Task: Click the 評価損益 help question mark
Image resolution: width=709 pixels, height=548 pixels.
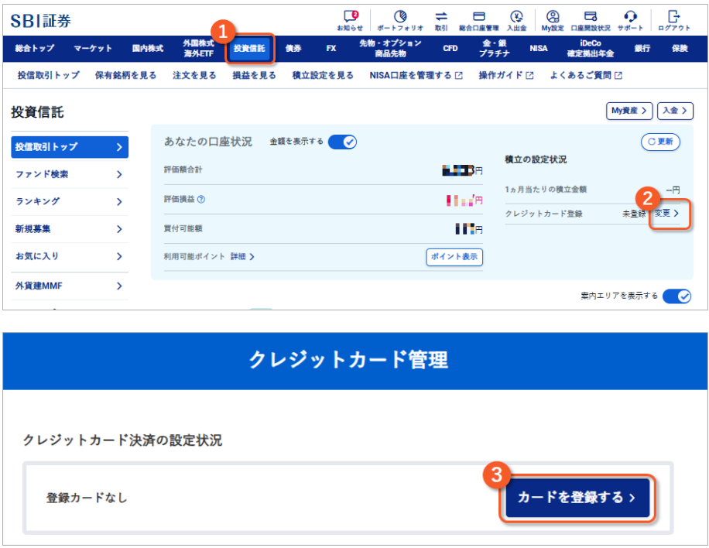Action: coord(201,200)
